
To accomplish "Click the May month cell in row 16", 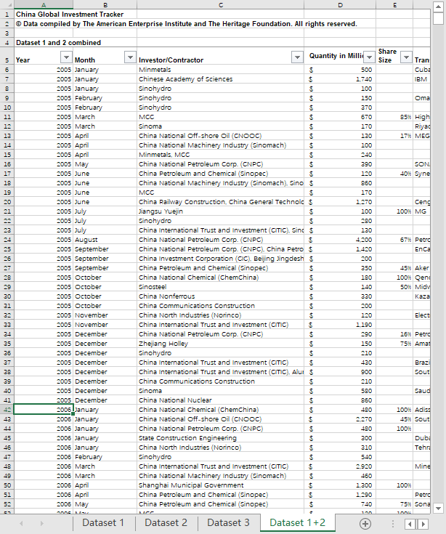I will (x=105, y=164).
